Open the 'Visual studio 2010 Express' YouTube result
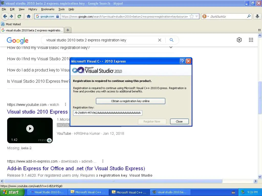Screen dimensions: 262x196 click(x=37, y=112)
